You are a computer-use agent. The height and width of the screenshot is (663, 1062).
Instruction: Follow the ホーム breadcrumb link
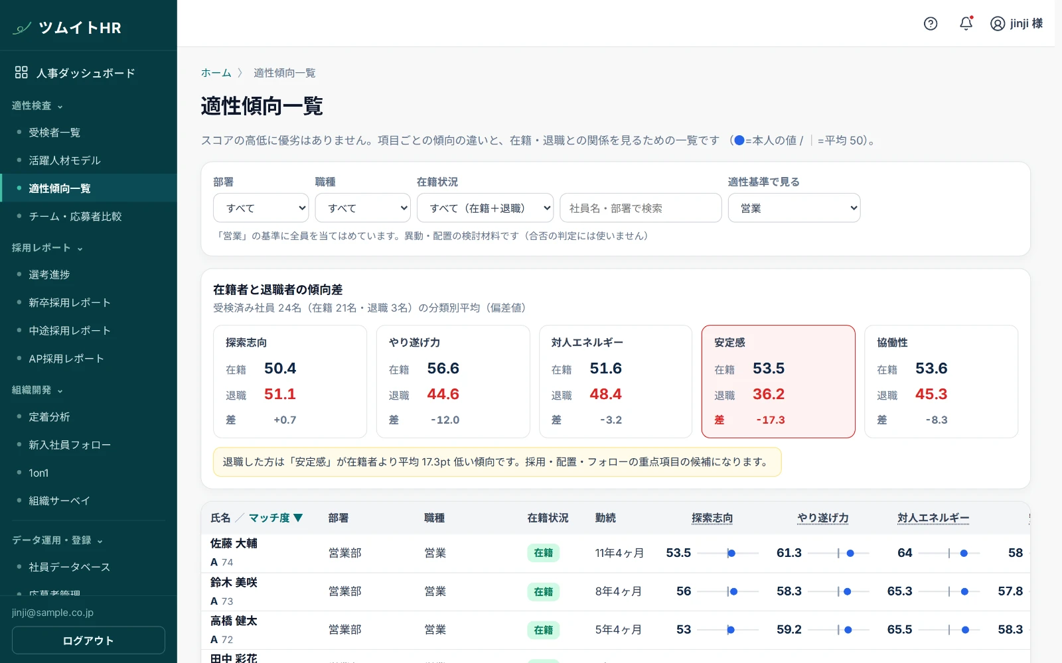216,73
